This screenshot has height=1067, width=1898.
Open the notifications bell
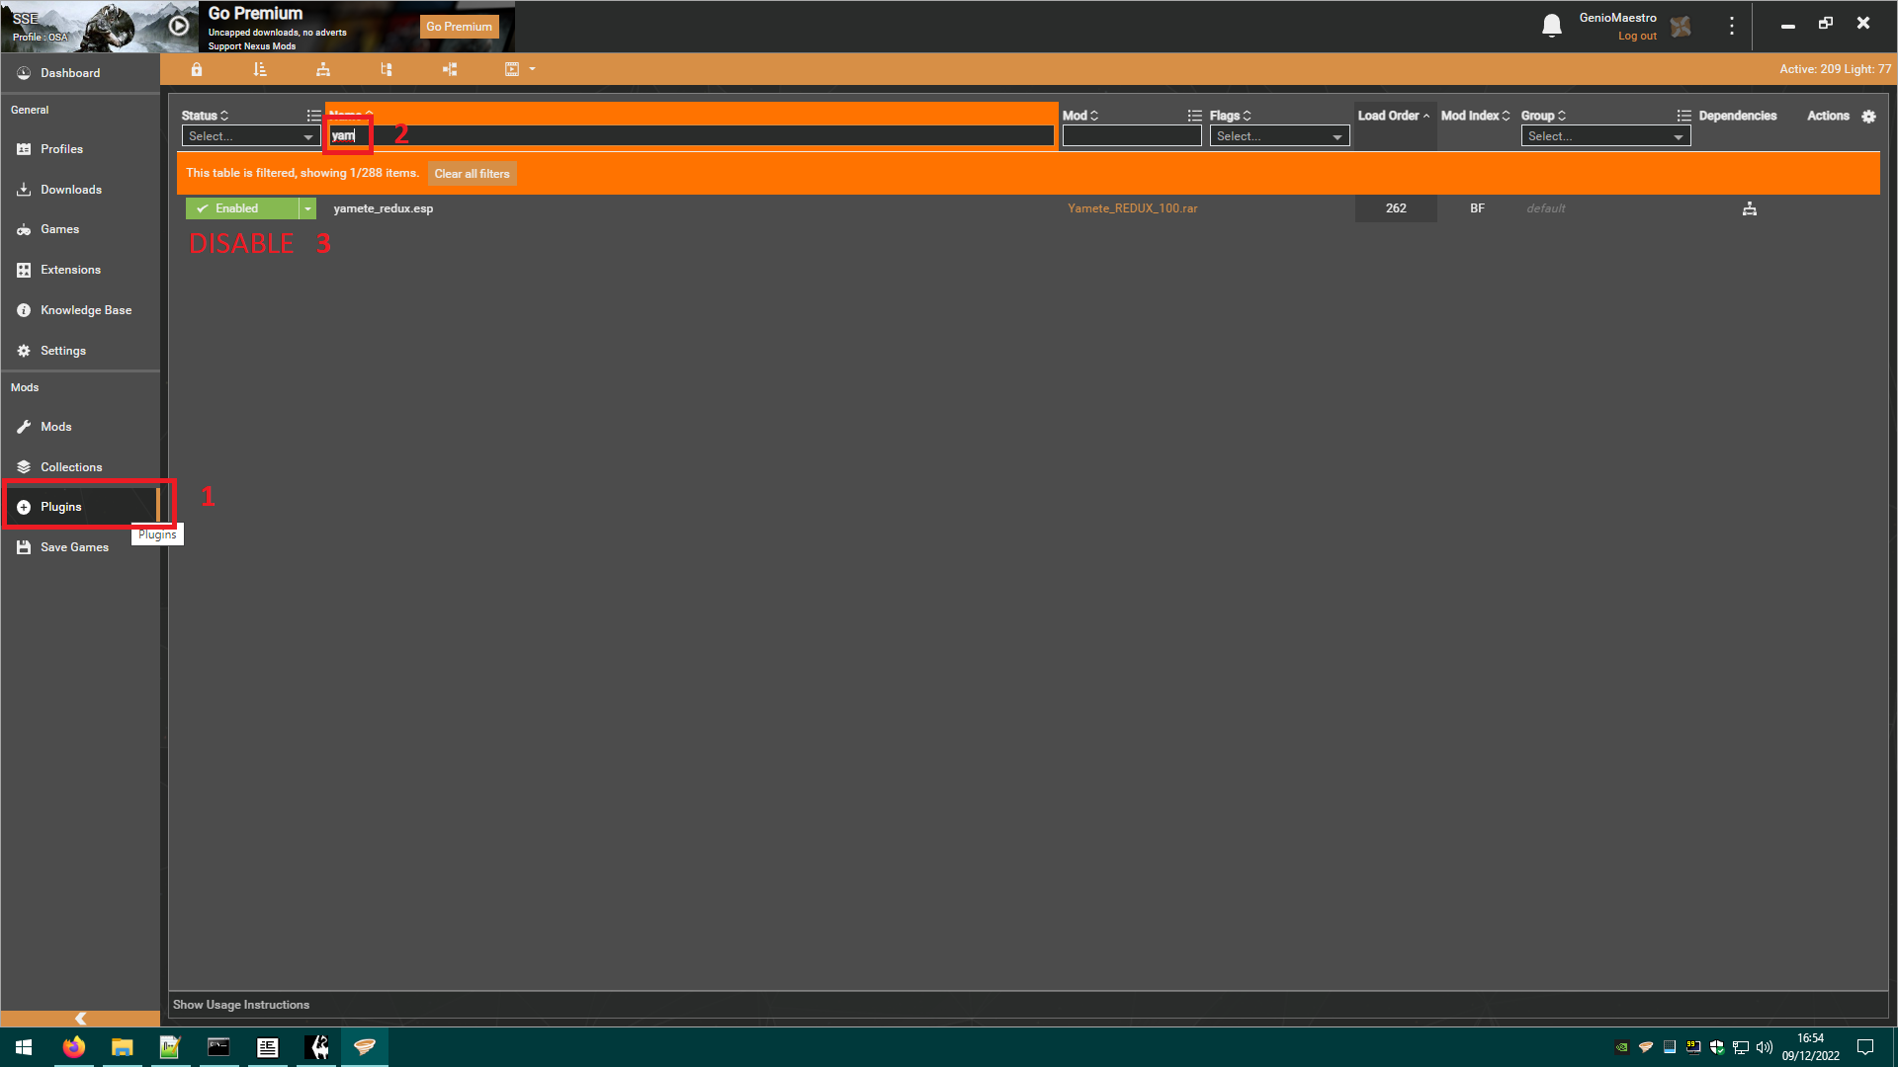(1552, 26)
